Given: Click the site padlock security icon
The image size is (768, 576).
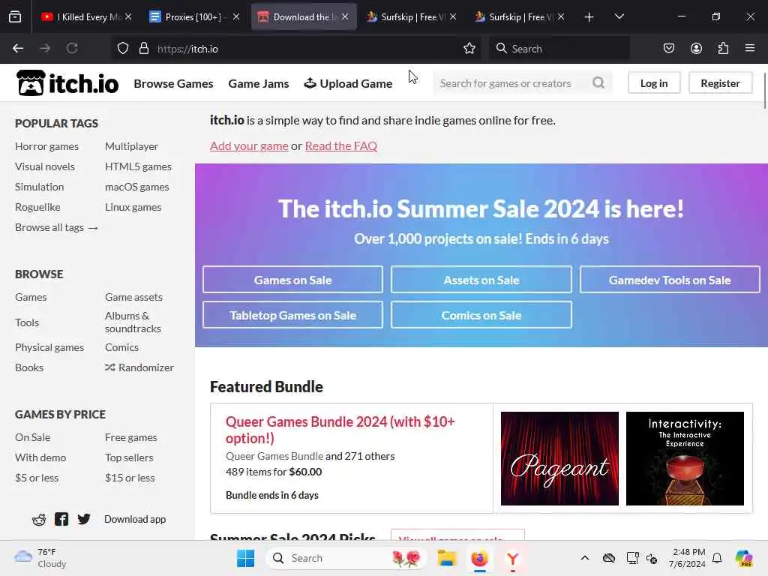Looking at the screenshot, I should [143, 48].
